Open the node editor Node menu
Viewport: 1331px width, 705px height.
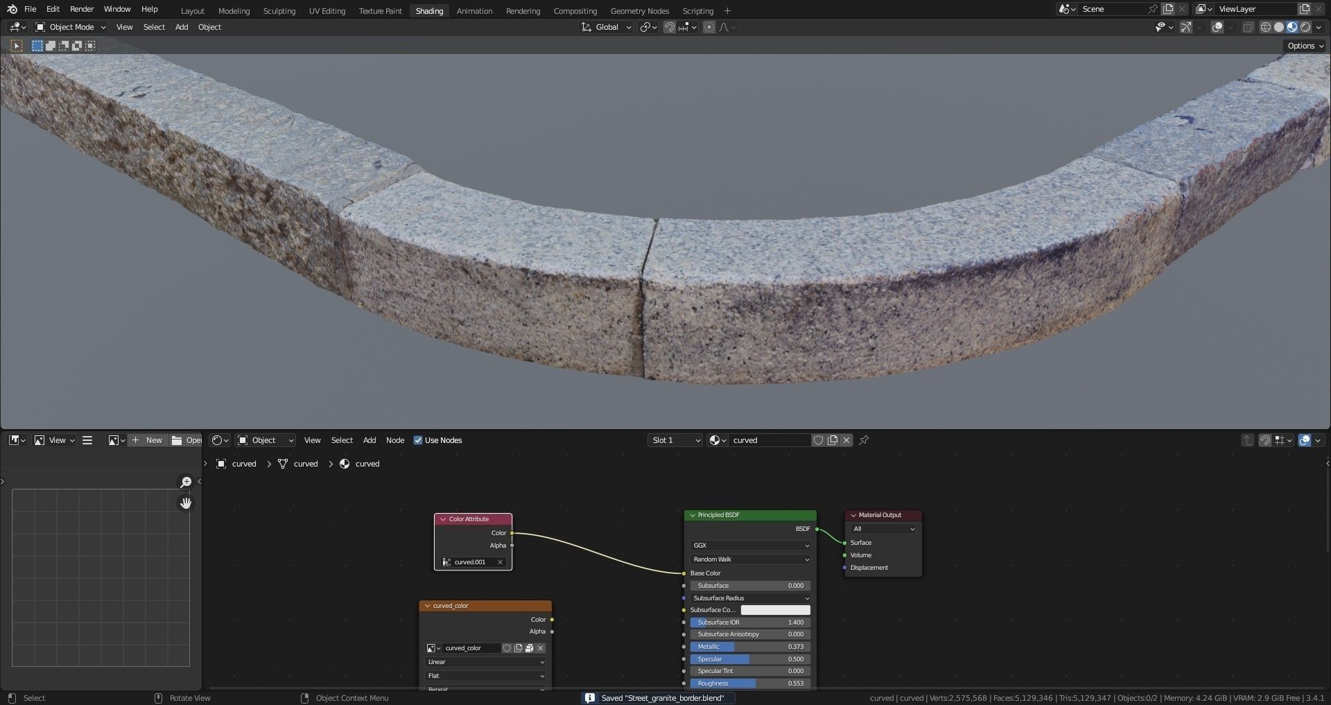point(395,440)
